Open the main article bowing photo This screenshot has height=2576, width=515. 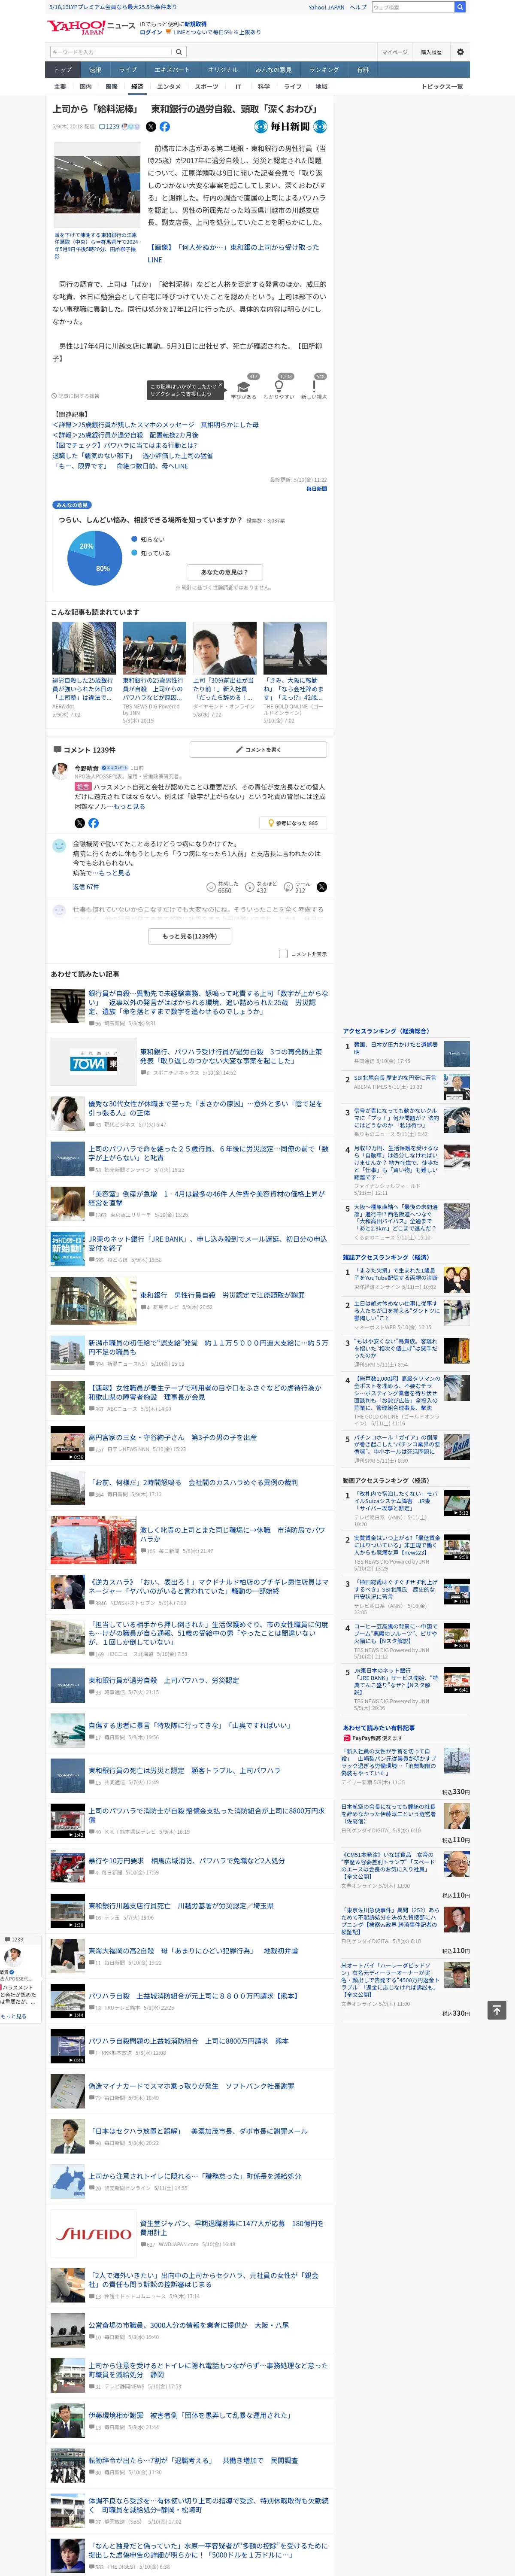97,186
